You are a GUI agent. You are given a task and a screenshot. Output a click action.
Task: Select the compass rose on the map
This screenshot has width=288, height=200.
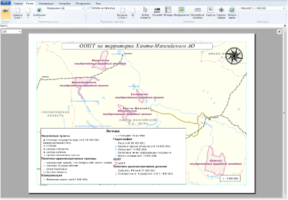[x=234, y=56]
